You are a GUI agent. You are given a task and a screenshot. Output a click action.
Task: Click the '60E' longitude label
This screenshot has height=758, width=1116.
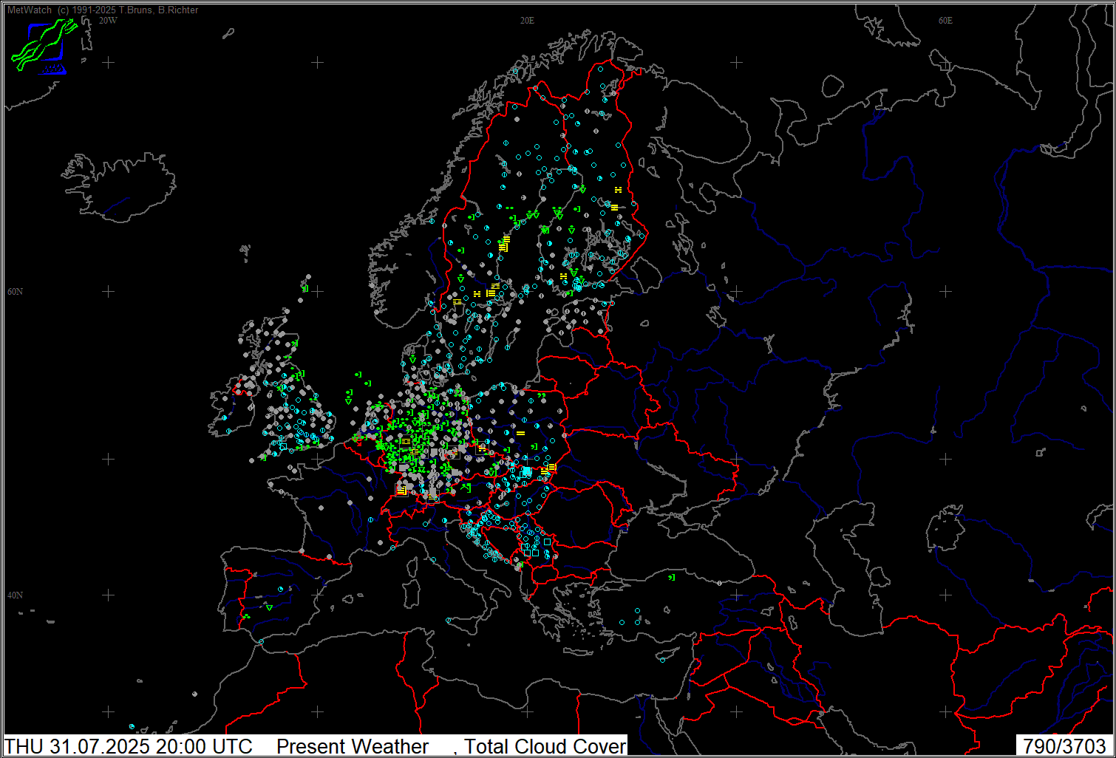(945, 21)
